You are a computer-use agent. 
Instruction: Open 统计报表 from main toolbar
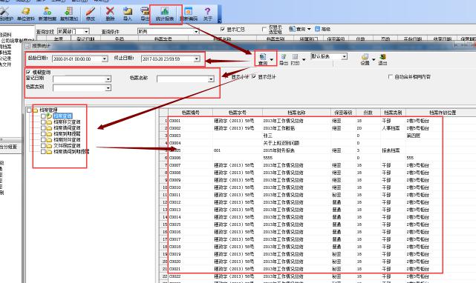pyautogui.click(x=165, y=14)
